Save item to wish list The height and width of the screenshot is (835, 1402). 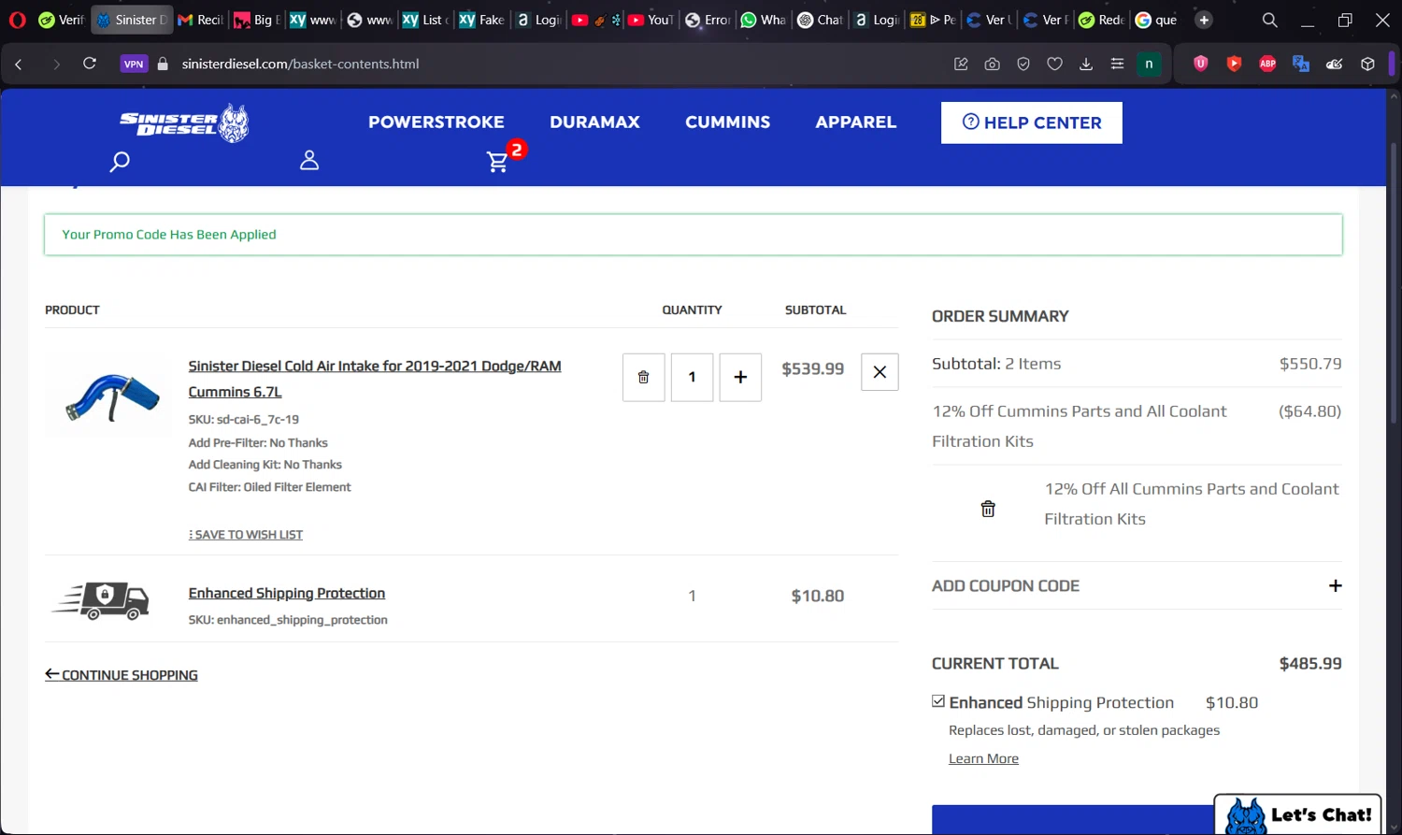[x=246, y=535]
